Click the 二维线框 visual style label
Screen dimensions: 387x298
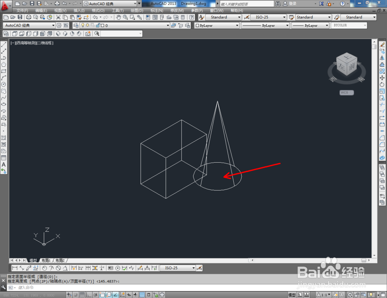pyautogui.click(x=45, y=43)
